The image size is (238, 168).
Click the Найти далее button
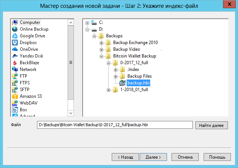click(x=211, y=125)
